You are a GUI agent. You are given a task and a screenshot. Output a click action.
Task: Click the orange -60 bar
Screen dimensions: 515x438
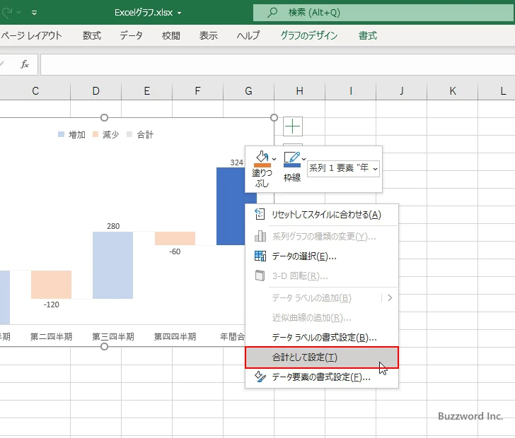(175, 238)
